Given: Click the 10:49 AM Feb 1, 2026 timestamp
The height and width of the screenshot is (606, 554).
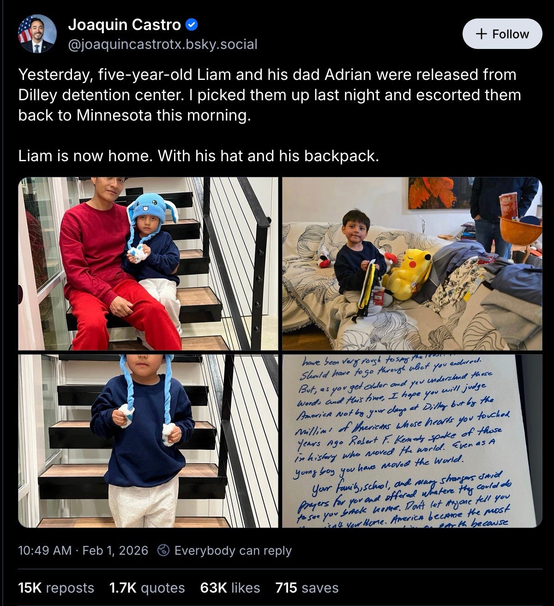Looking at the screenshot, I should (83, 551).
